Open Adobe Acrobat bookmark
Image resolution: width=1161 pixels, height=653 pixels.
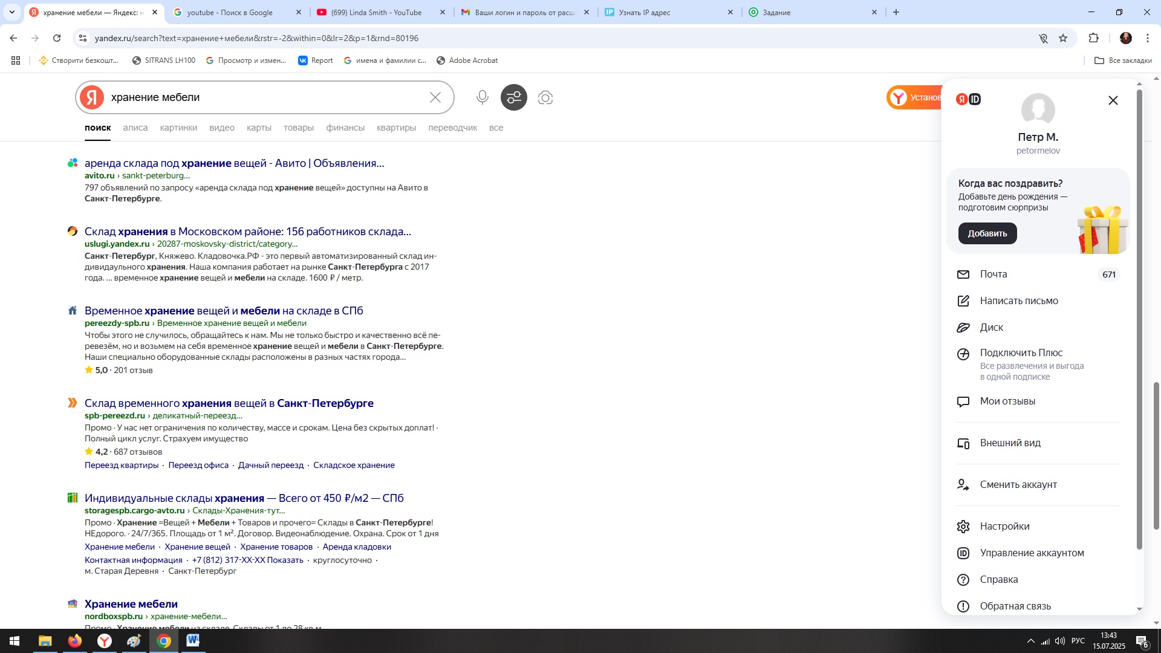tap(467, 60)
